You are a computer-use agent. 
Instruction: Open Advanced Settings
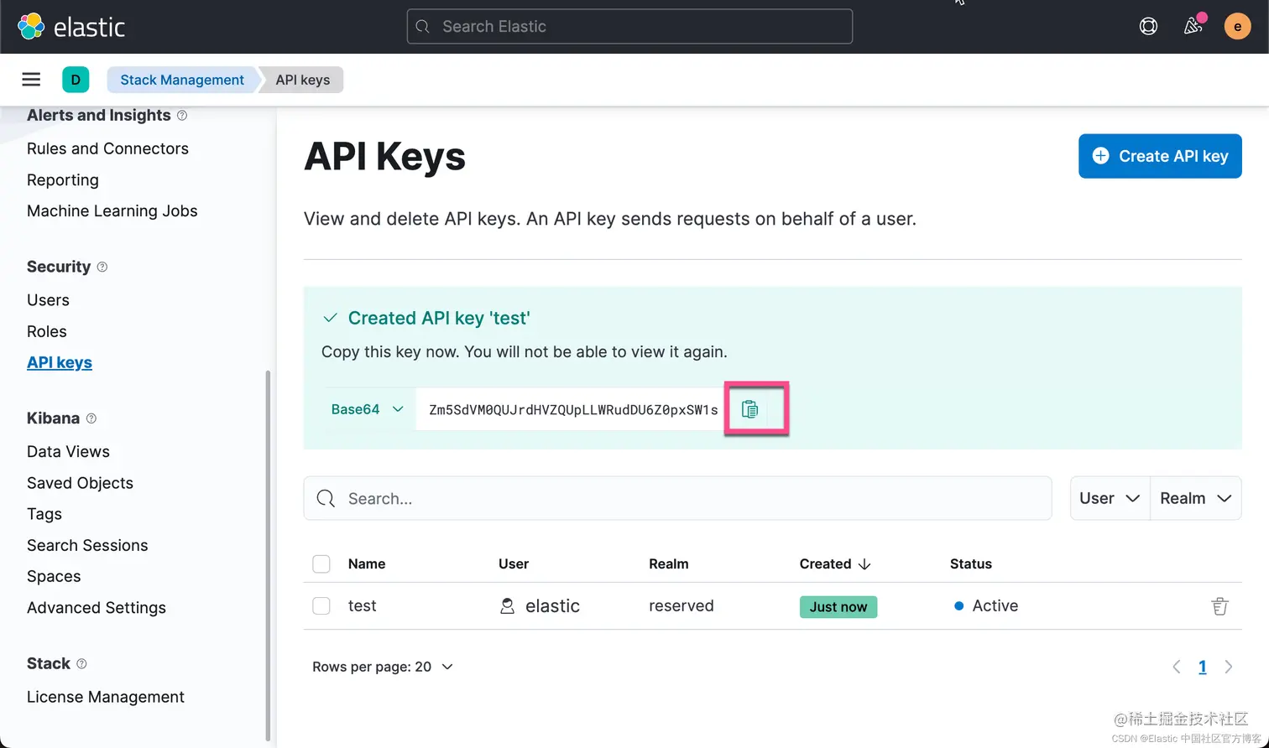(x=97, y=607)
